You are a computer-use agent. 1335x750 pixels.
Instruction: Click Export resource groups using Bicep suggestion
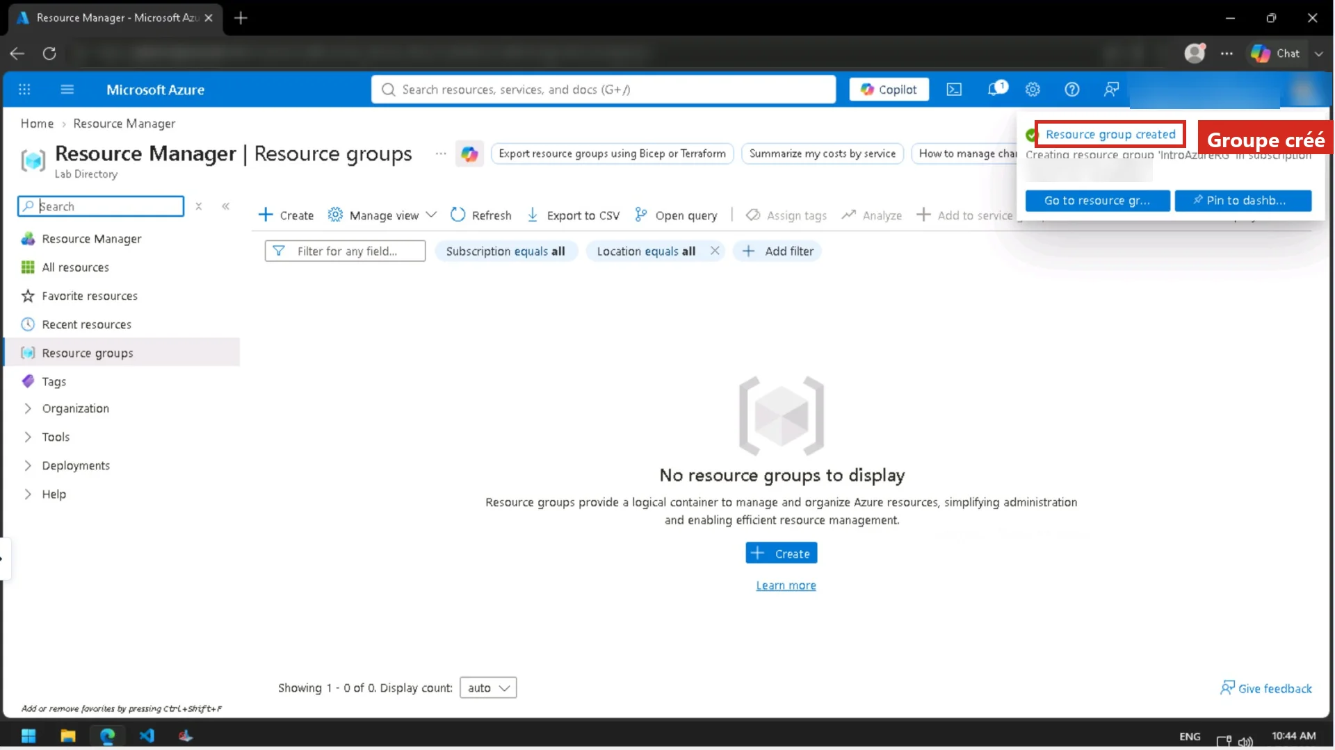point(612,153)
